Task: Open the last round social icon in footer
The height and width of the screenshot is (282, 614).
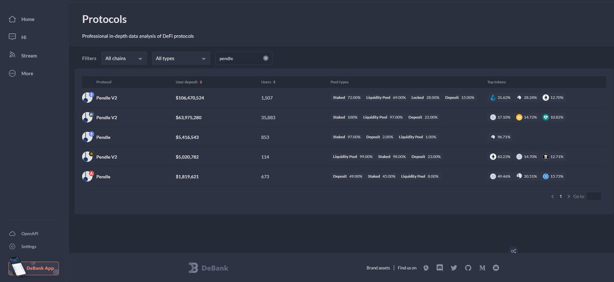Action: tap(496, 268)
